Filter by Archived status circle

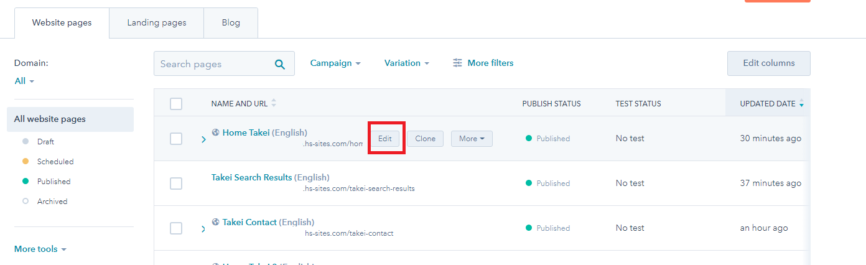point(26,202)
